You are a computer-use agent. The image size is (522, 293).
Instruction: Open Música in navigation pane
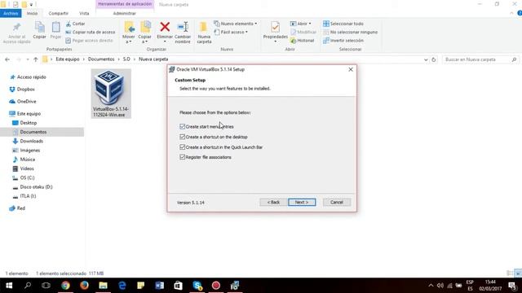pos(27,160)
